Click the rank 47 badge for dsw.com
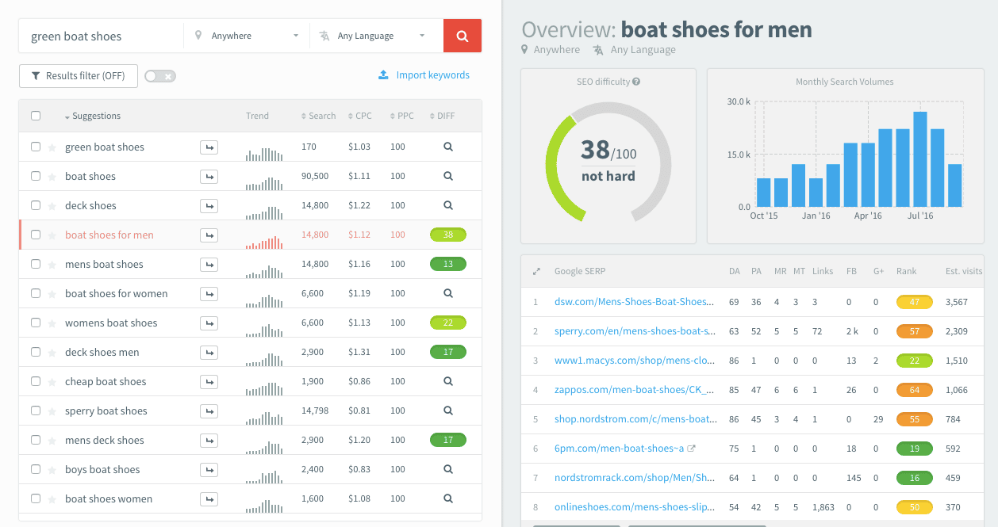 point(915,302)
